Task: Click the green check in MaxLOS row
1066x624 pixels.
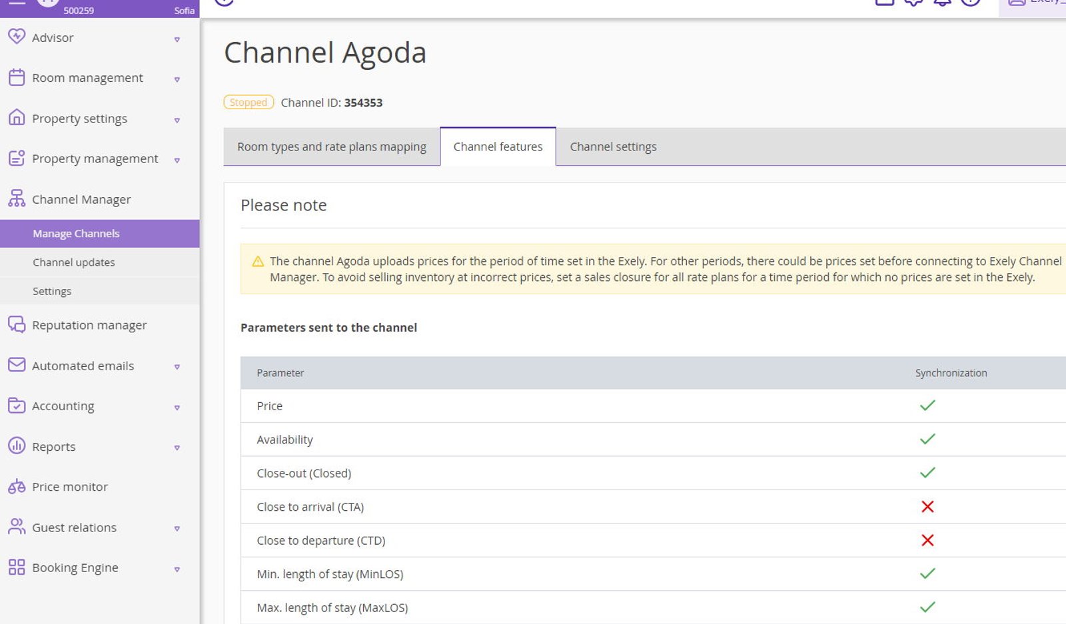Action: tap(927, 607)
